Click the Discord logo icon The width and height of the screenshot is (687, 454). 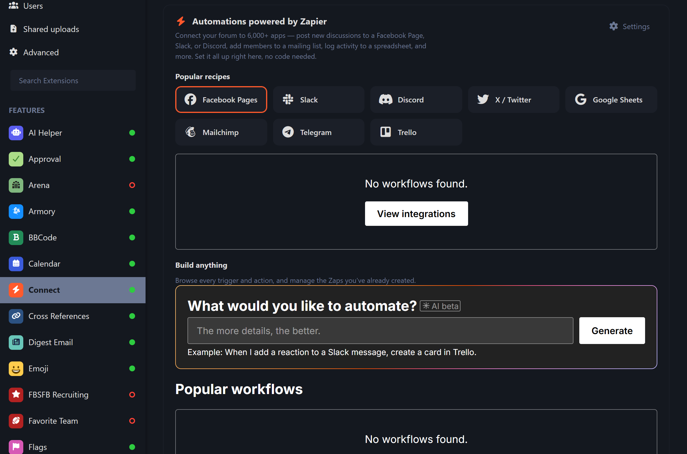tap(386, 100)
